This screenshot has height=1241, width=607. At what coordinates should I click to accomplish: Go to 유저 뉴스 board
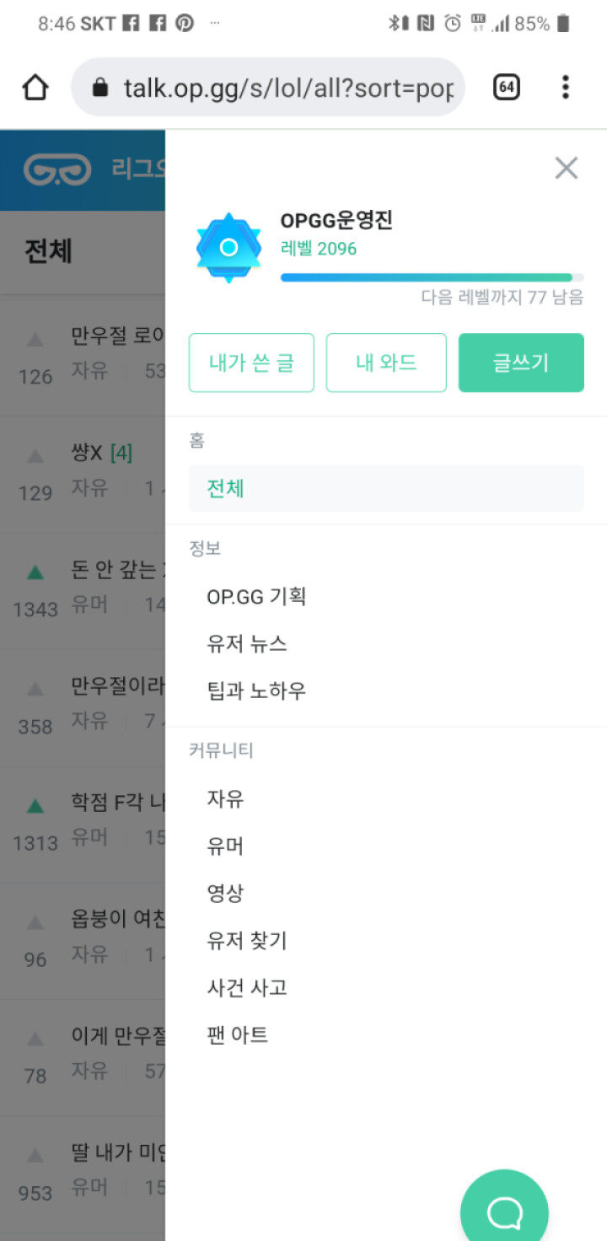click(247, 644)
